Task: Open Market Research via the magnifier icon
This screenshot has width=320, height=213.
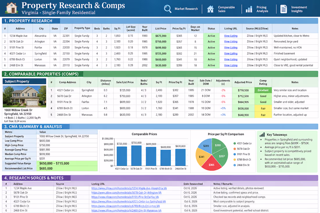Action: (168, 9)
